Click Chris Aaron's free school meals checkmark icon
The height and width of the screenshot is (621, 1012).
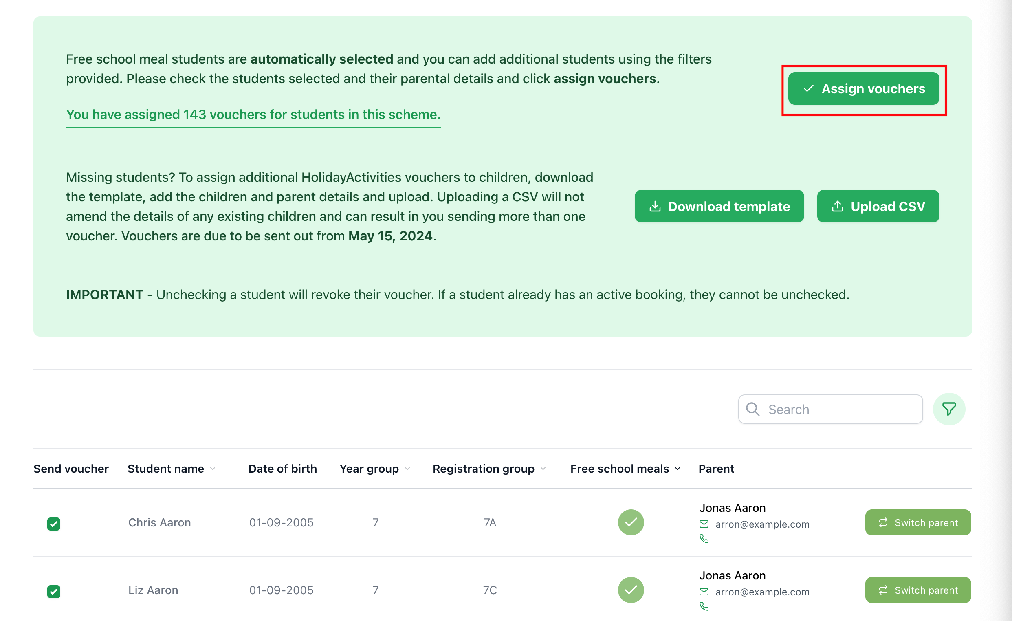pyautogui.click(x=630, y=522)
